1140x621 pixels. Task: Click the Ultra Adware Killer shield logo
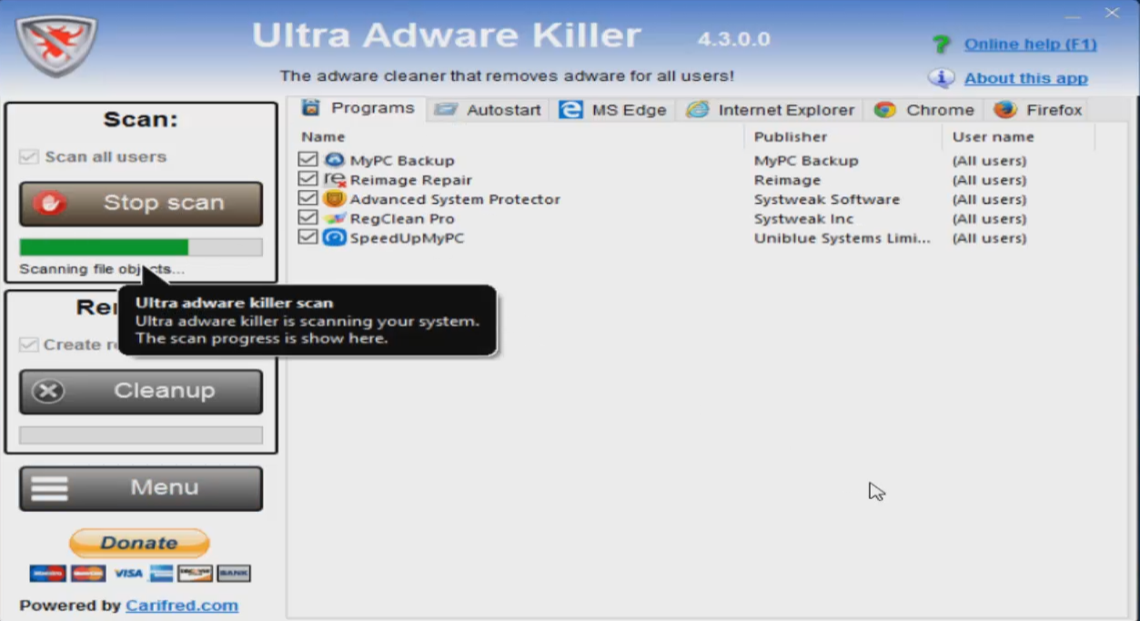pyautogui.click(x=55, y=46)
